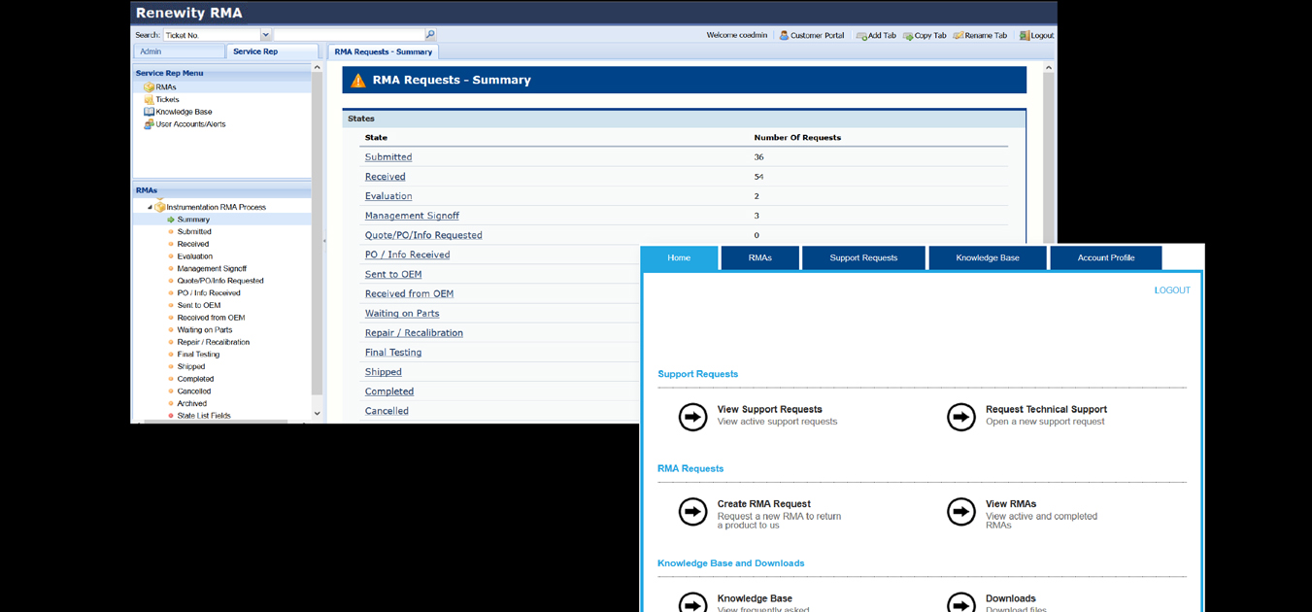Open the Ticket No. search dropdown
1312x612 pixels.
(265, 35)
